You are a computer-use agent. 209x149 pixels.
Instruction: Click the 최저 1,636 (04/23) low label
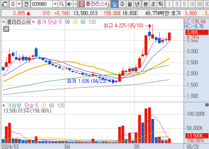(87, 81)
